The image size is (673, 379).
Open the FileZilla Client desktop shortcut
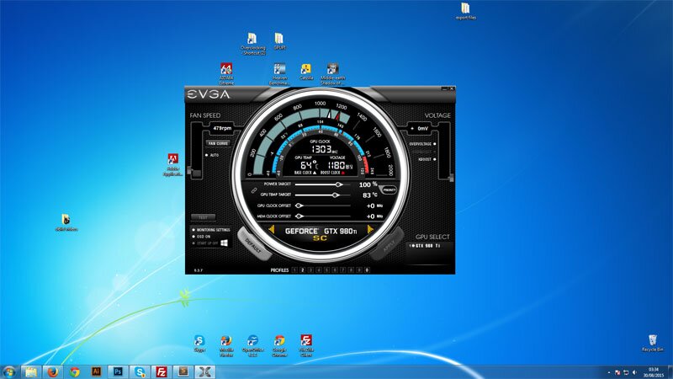(x=306, y=346)
